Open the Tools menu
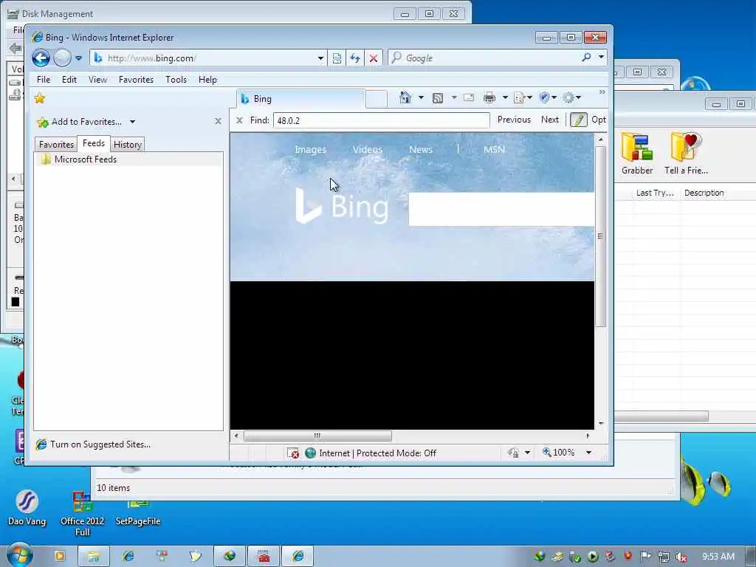This screenshot has width=756, height=567. (x=176, y=80)
